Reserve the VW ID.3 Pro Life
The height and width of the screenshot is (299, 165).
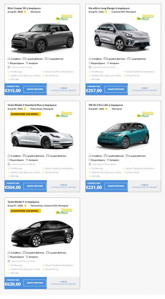click(116, 186)
